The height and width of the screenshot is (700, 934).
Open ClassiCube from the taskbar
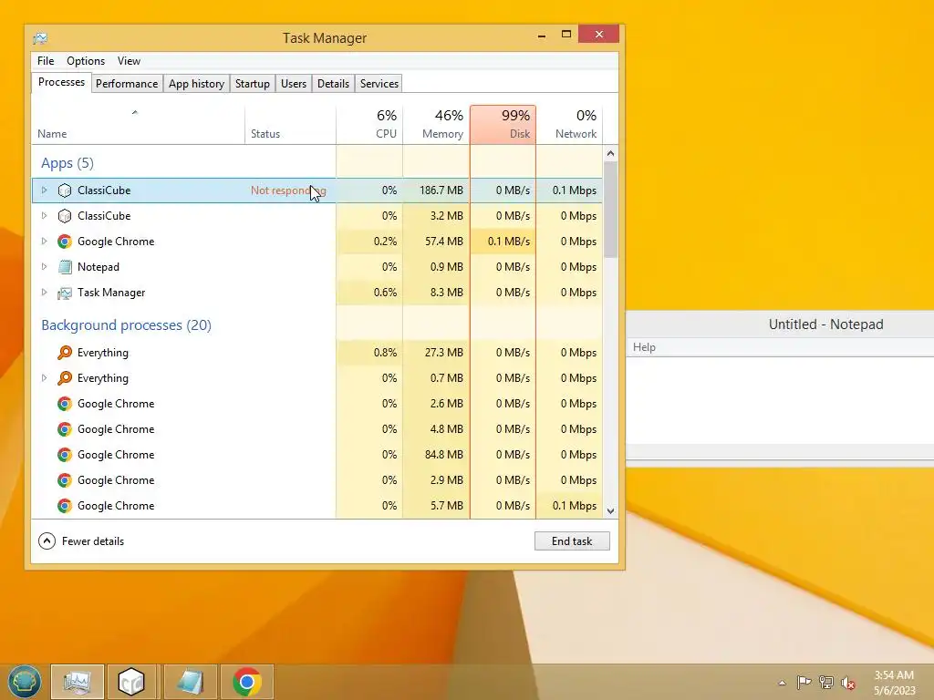131,682
